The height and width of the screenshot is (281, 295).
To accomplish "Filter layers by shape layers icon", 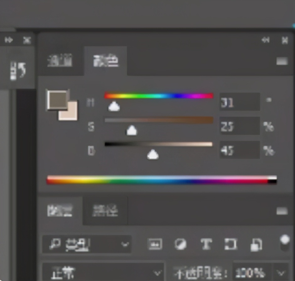I will [x=231, y=244].
